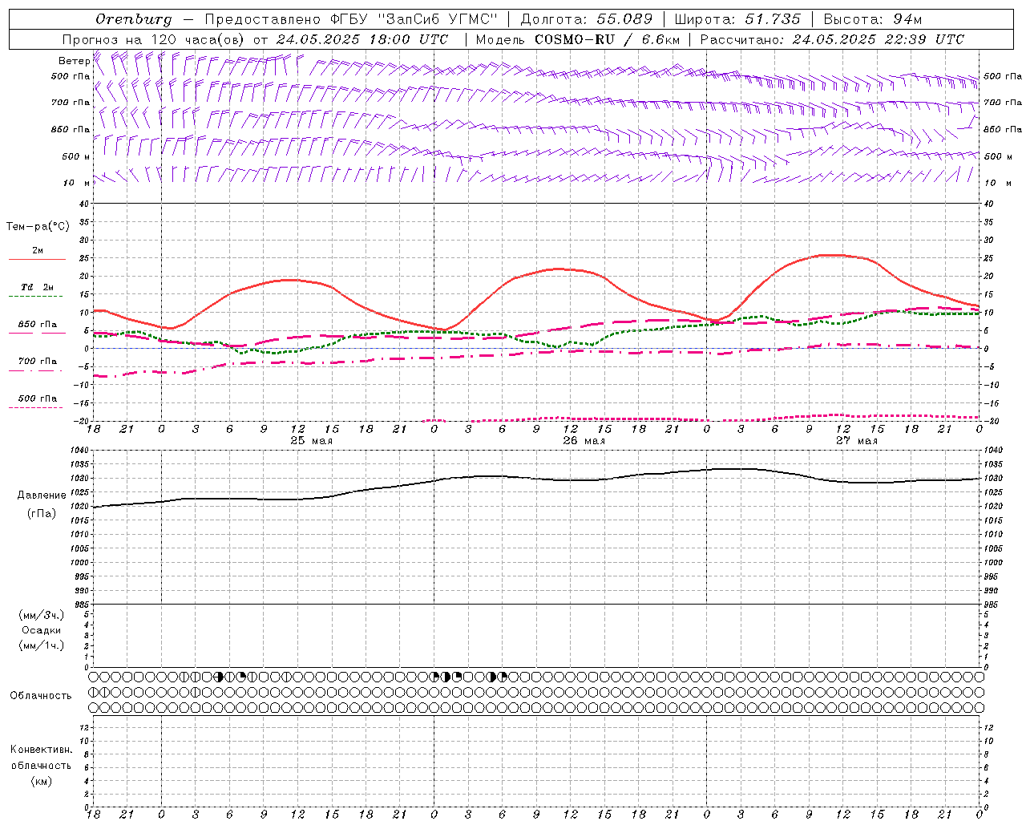Select the Прогноз на 120 часа(ов) text

click(154, 39)
